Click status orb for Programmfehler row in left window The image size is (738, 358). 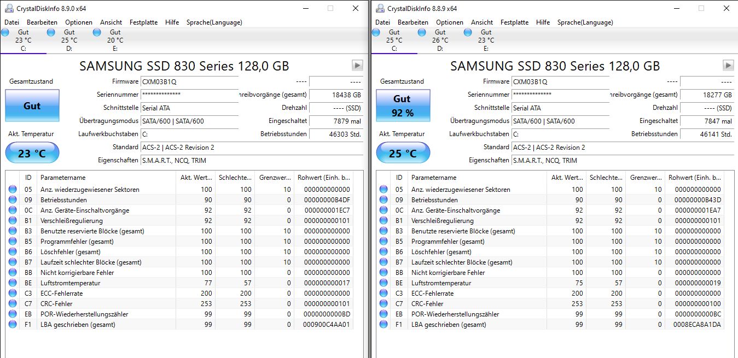(x=13, y=242)
